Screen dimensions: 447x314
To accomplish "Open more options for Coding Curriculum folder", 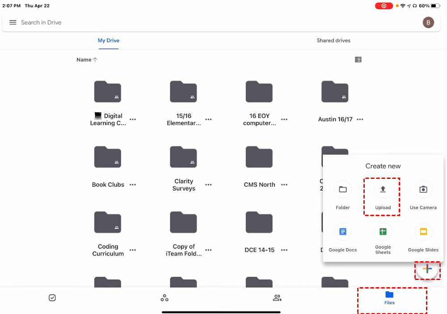I will click(133, 250).
